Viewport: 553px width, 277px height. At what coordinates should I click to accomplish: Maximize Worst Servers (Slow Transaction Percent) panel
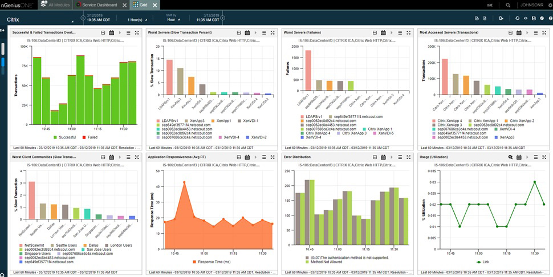[x=273, y=33]
